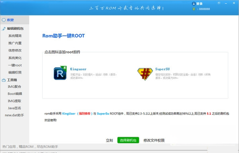Open the 欢迎 welcome page
The image size is (239, 153).
coord(15,20)
